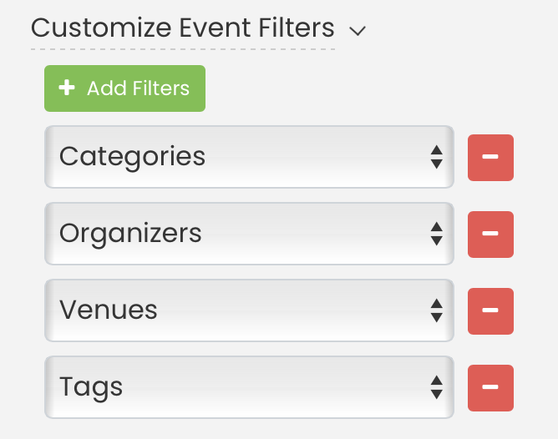
Task: Click the plus icon in Add Filters
Action: click(x=67, y=88)
